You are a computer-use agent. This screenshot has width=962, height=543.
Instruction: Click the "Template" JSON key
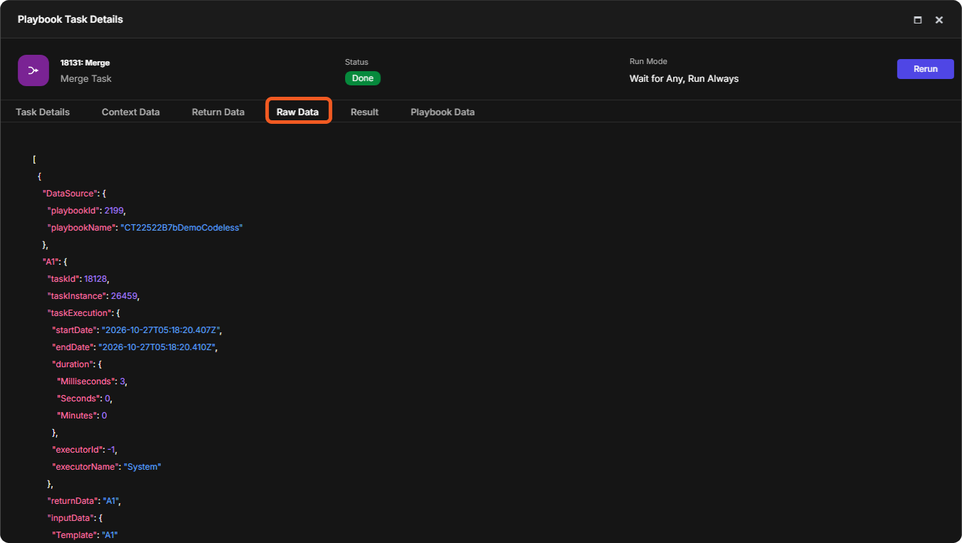[x=75, y=535]
